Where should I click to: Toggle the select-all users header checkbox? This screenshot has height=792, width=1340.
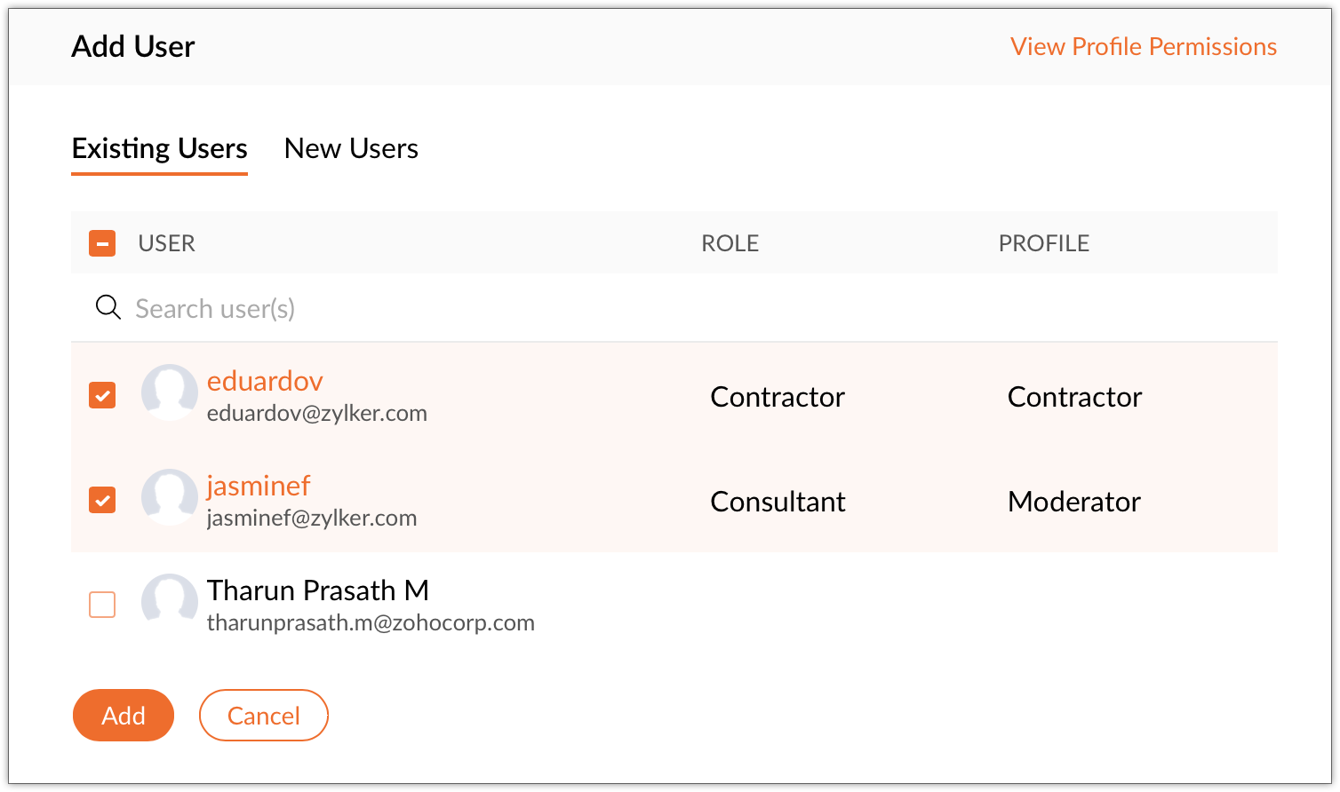coord(102,243)
